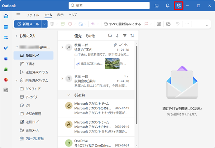The height and width of the screenshot is (148, 215).
Task: Open the To Do checkmark icon
Action: point(6,48)
